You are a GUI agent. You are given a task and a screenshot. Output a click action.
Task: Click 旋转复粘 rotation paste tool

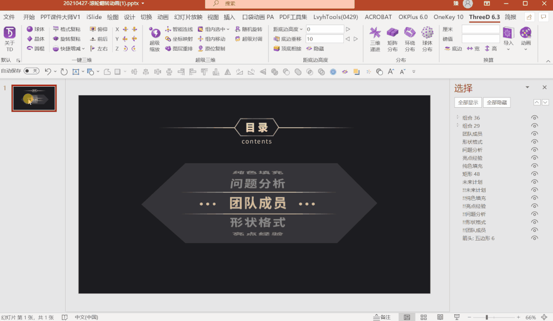67,39
